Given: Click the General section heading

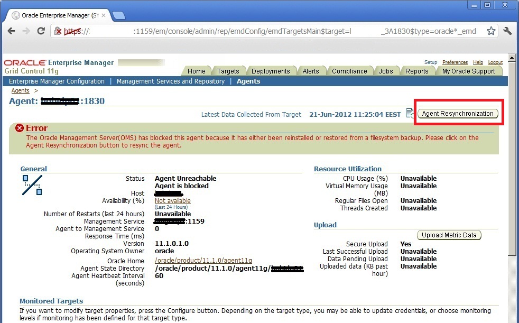Looking at the screenshot, I should click(33, 169).
